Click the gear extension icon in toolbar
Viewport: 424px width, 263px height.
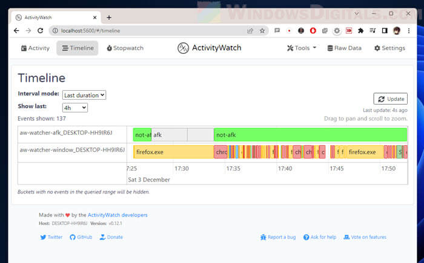tap(337, 31)
